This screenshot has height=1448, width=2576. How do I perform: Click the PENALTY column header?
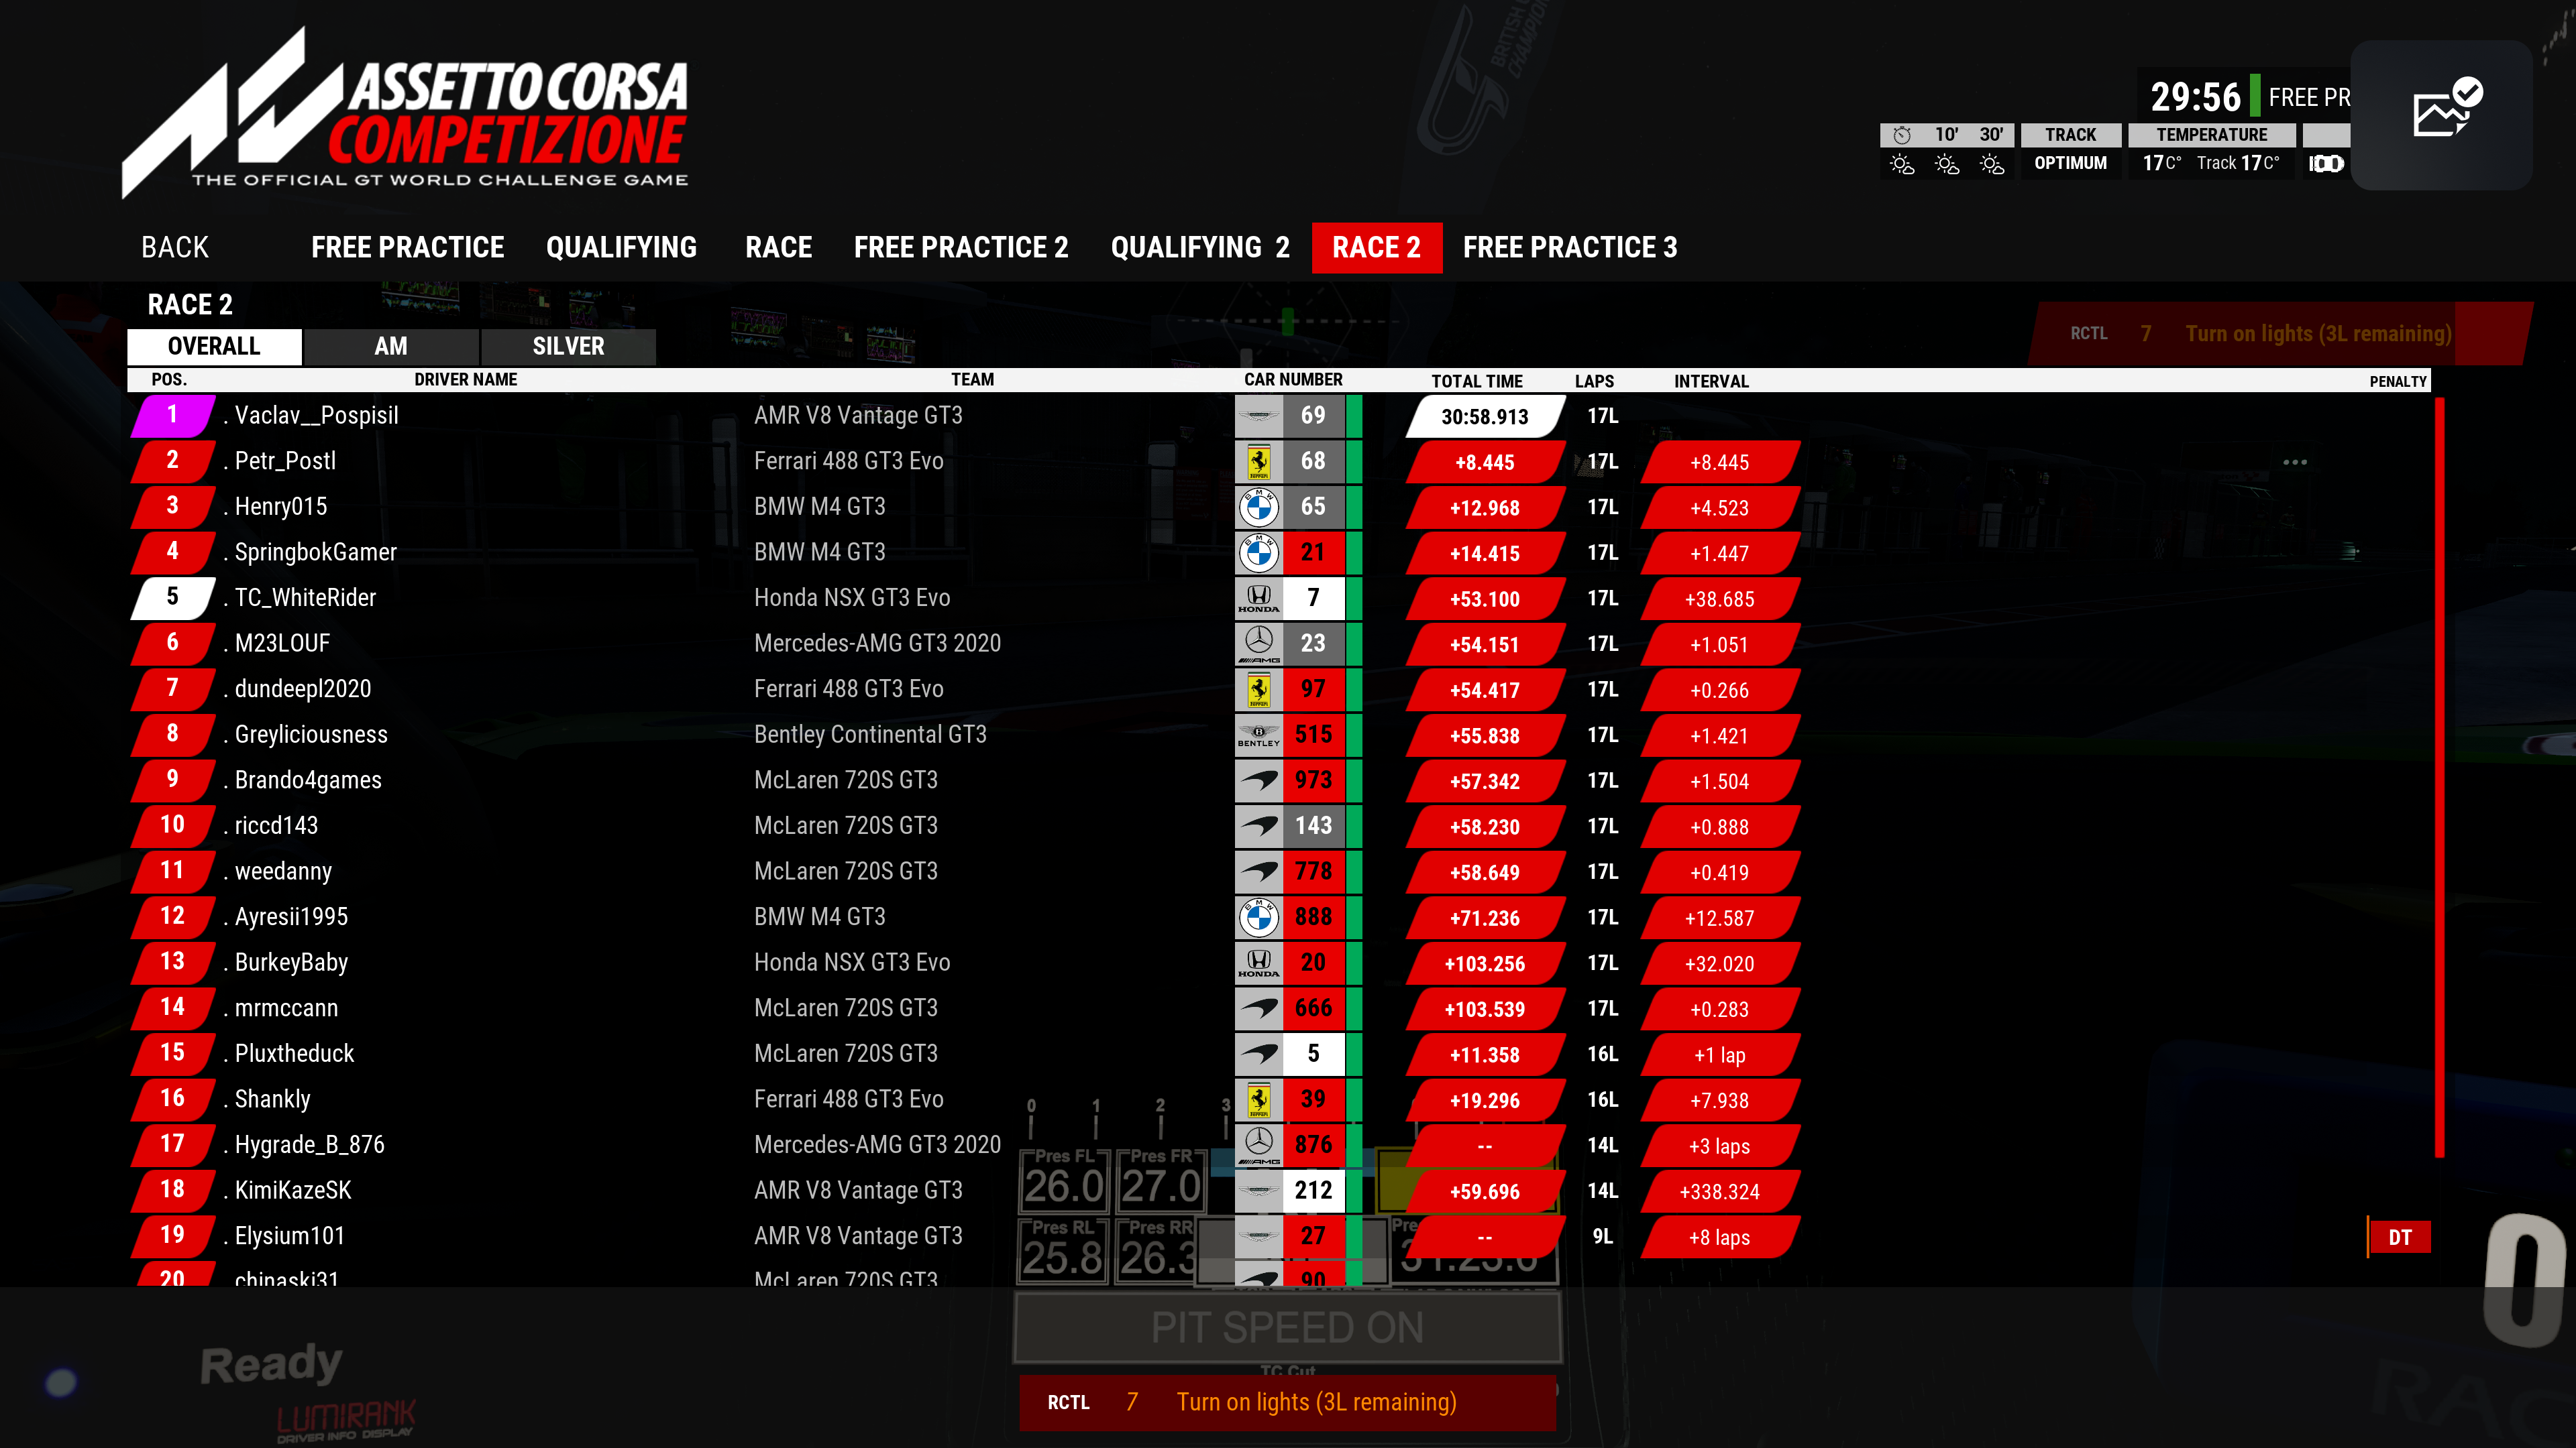[x=2397, y=381]
